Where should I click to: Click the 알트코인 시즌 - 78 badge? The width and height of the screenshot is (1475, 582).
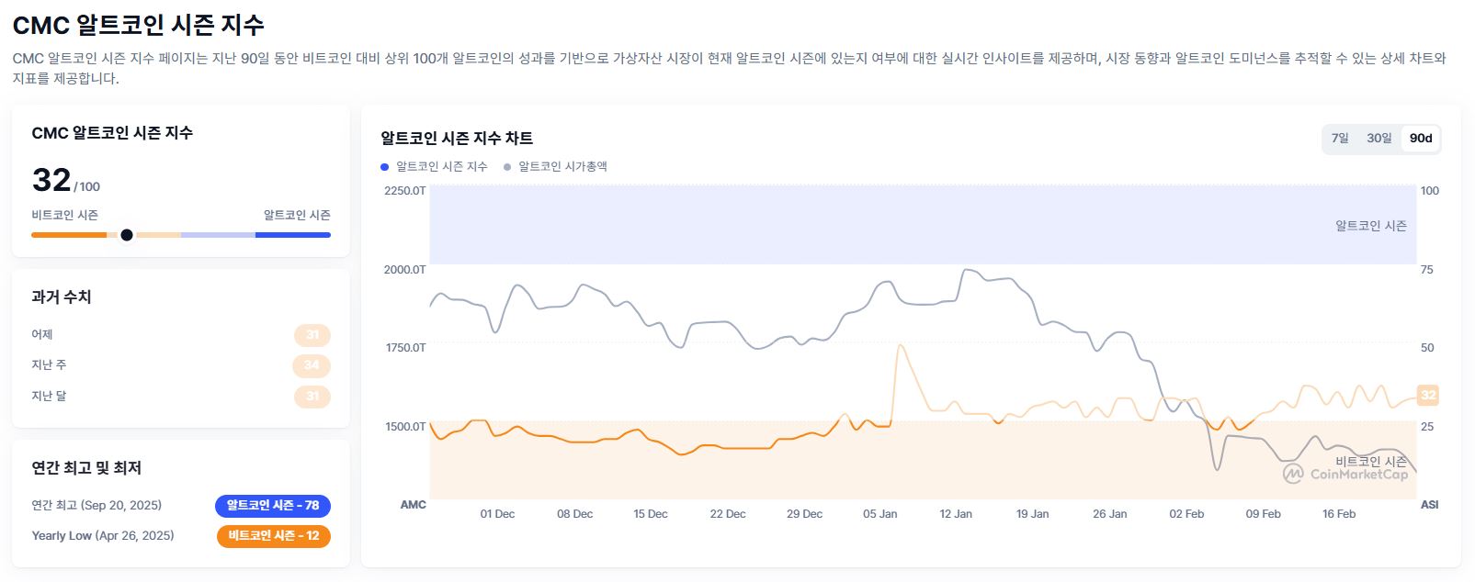[x=273, y=505]
